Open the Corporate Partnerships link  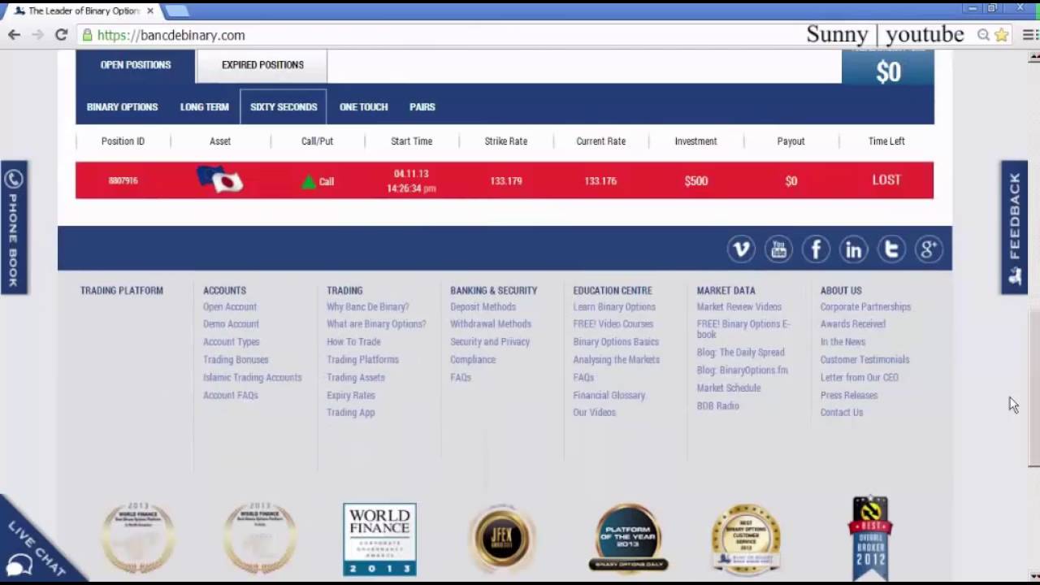coord(865,306)
